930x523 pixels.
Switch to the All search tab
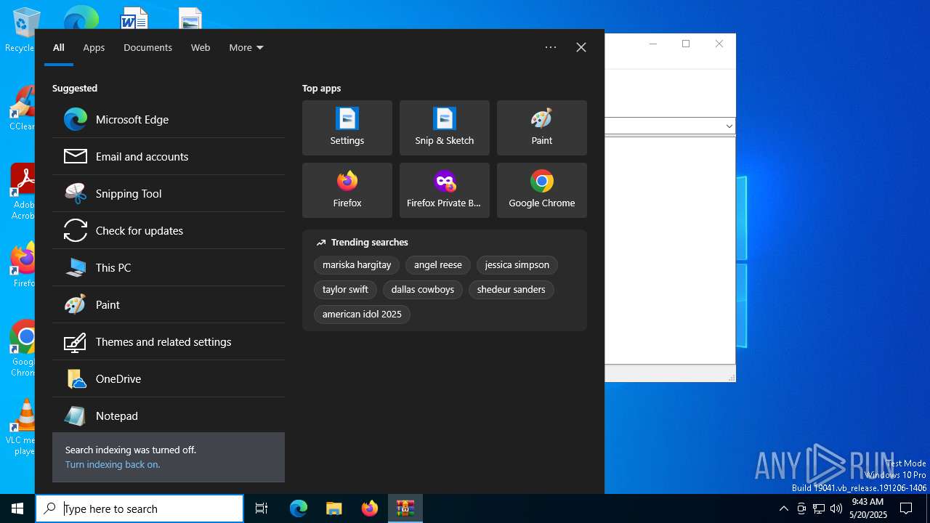click(x=59, y=47)
